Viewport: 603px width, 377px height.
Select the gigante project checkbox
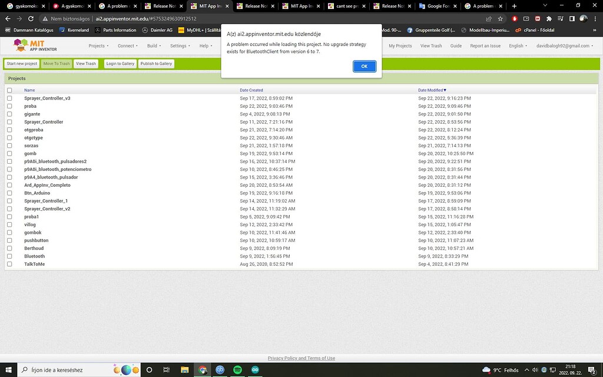point(9,114)
